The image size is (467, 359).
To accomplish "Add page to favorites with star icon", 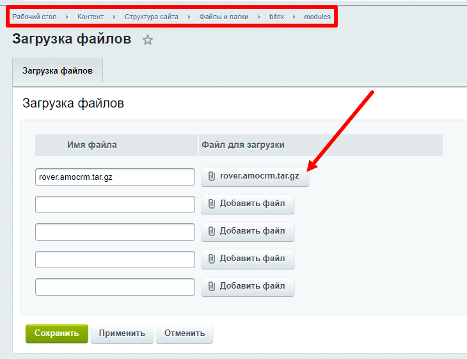I will (147, 40).
